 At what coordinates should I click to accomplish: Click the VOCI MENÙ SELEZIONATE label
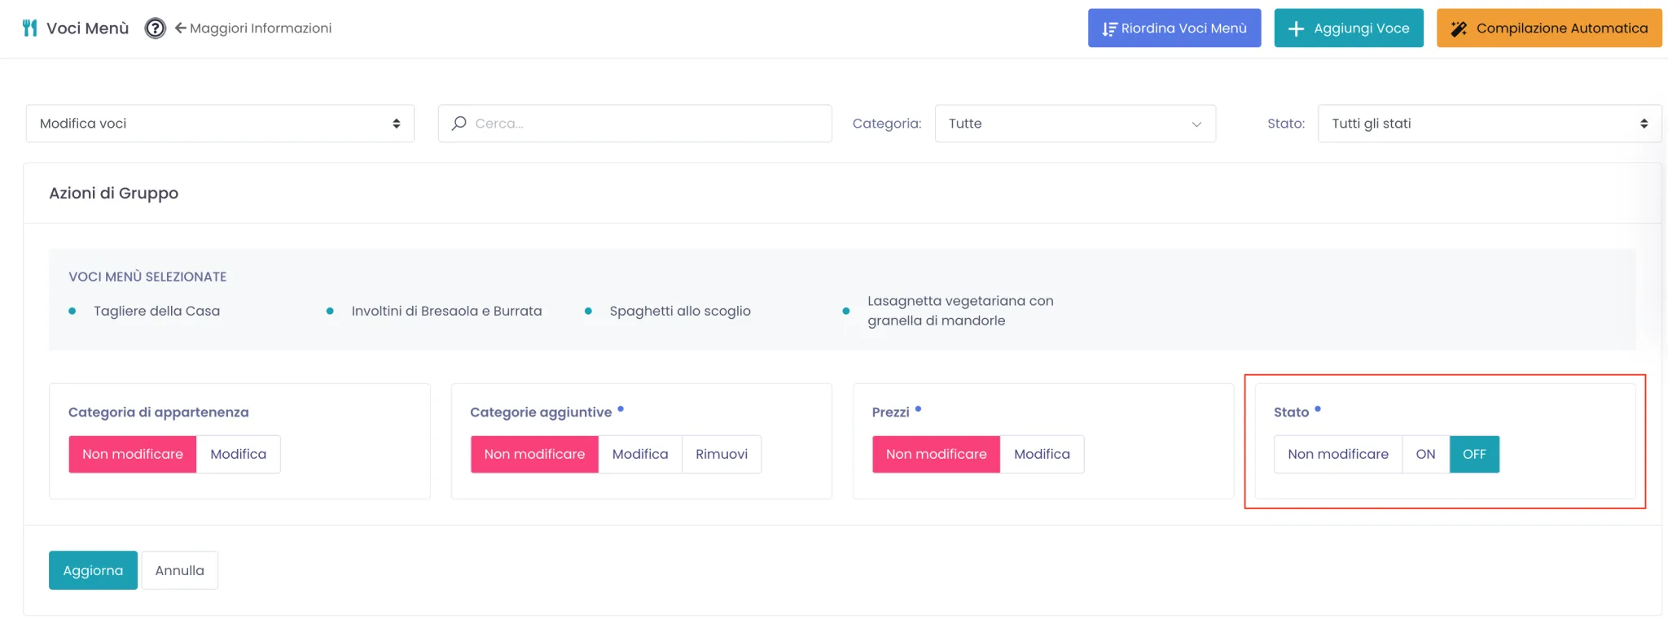[x=147, y=277]
